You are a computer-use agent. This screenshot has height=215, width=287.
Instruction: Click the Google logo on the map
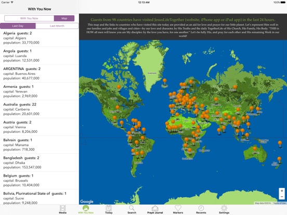[87, 201]
